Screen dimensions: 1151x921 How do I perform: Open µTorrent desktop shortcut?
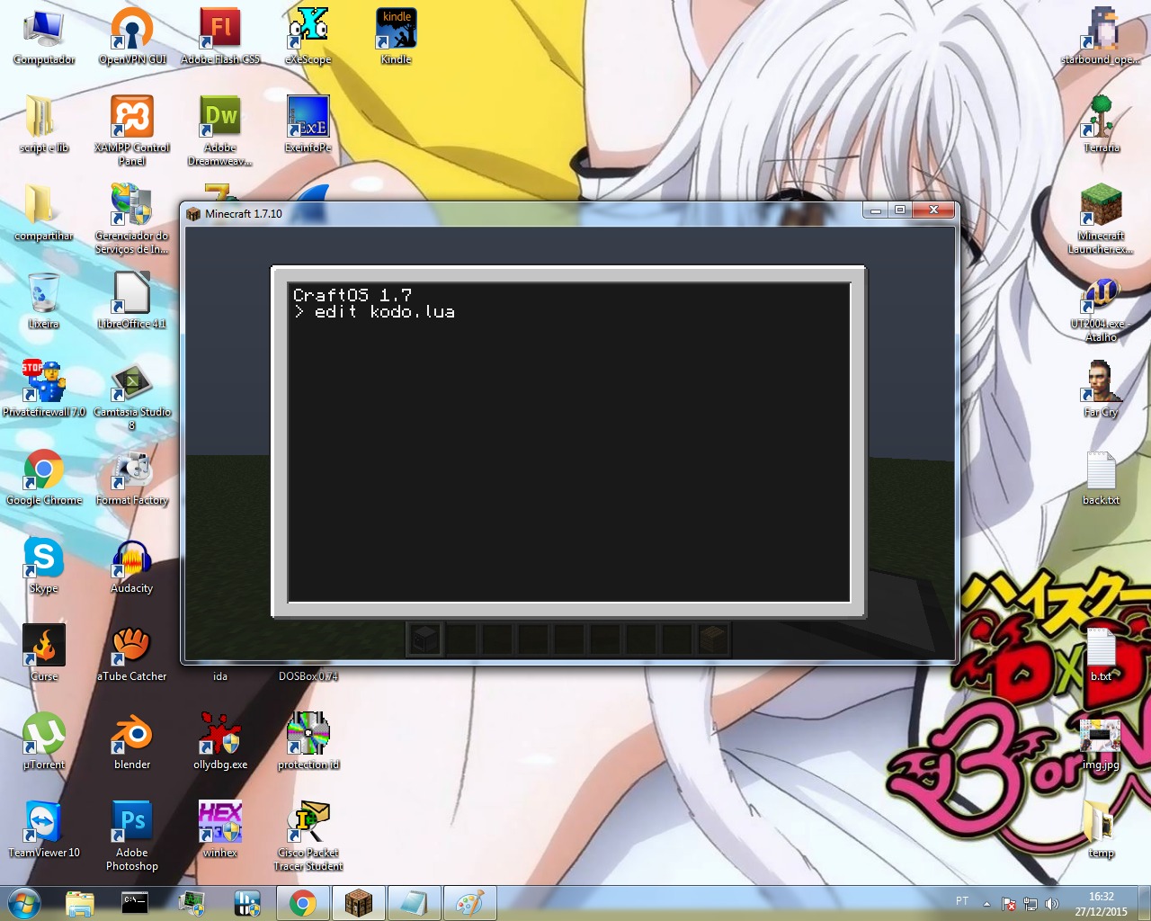tap(43, 741)
